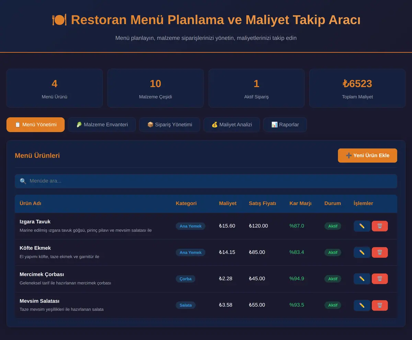412x340 pixels.
Task: Click the %94.9 profit margin
Action: point(297,279)
